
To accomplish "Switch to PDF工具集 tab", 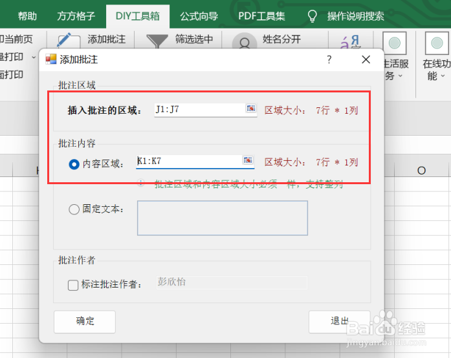I will pos(261,16).
